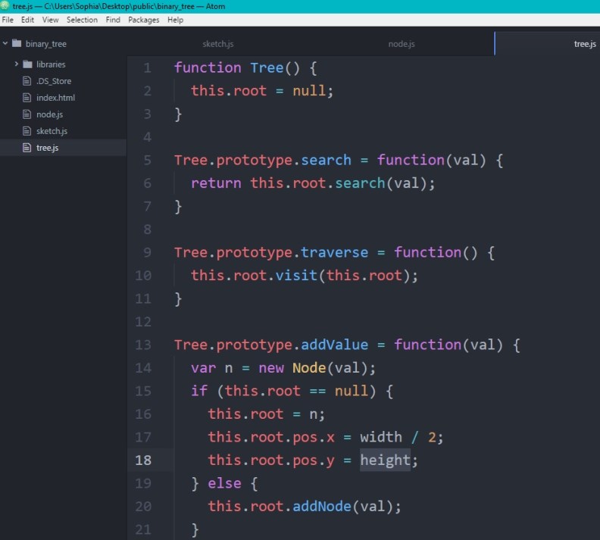Click 'Node' on line 14
Screen dimensions: 600x540
(309, 368)
